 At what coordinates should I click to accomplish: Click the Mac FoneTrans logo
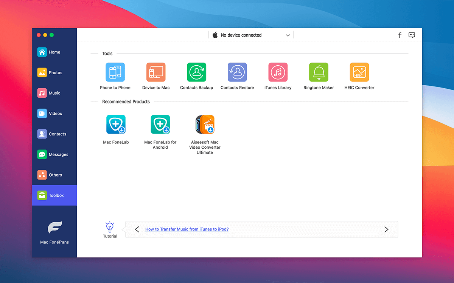(54, 228)
